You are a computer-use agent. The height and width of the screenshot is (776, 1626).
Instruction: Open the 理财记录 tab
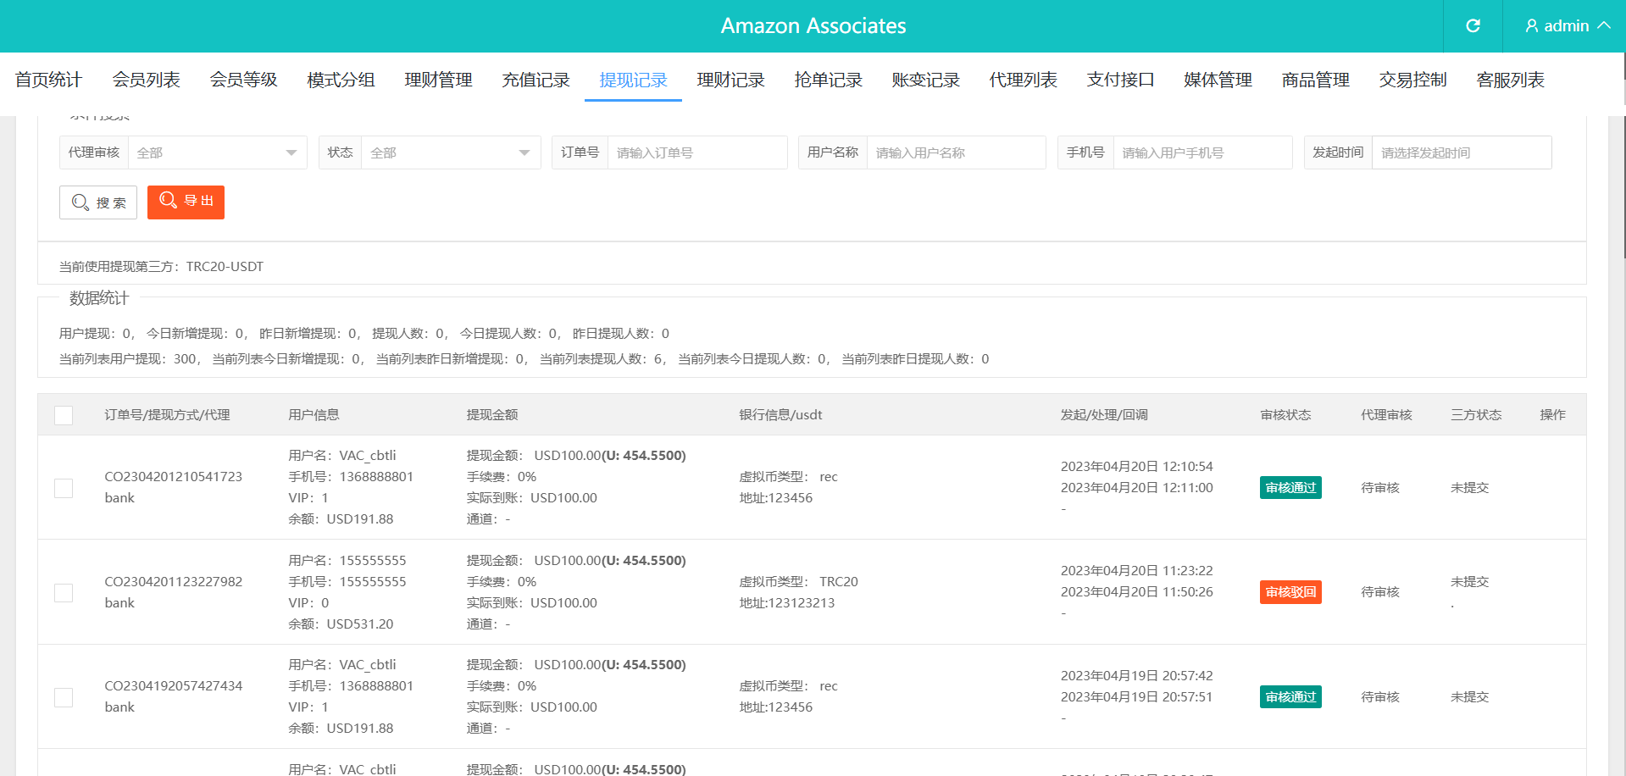coord(730,80)
